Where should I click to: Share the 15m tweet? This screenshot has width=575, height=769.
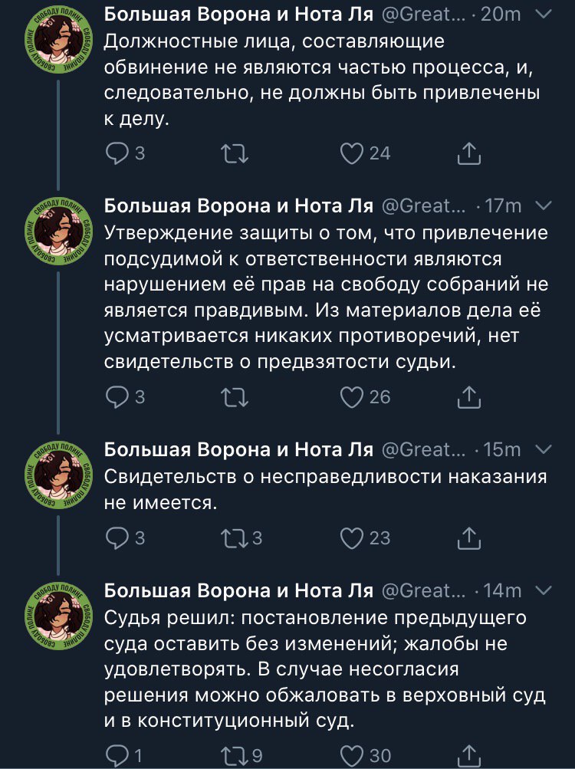click(468, 538)
